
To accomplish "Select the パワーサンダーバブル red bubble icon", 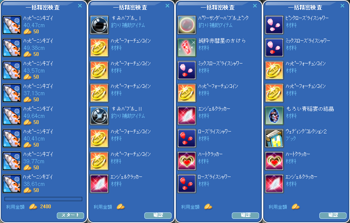I will click(187, 25).
